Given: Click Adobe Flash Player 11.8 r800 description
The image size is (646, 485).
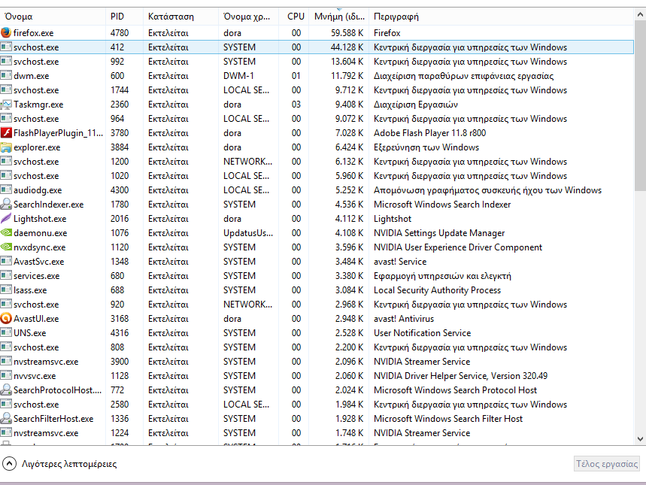Looking at the screenshot, I should coord(429,133).
